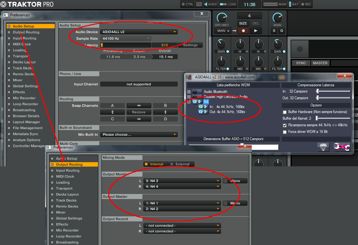Enable Mono for Output Monitor

tap(235, 181)
